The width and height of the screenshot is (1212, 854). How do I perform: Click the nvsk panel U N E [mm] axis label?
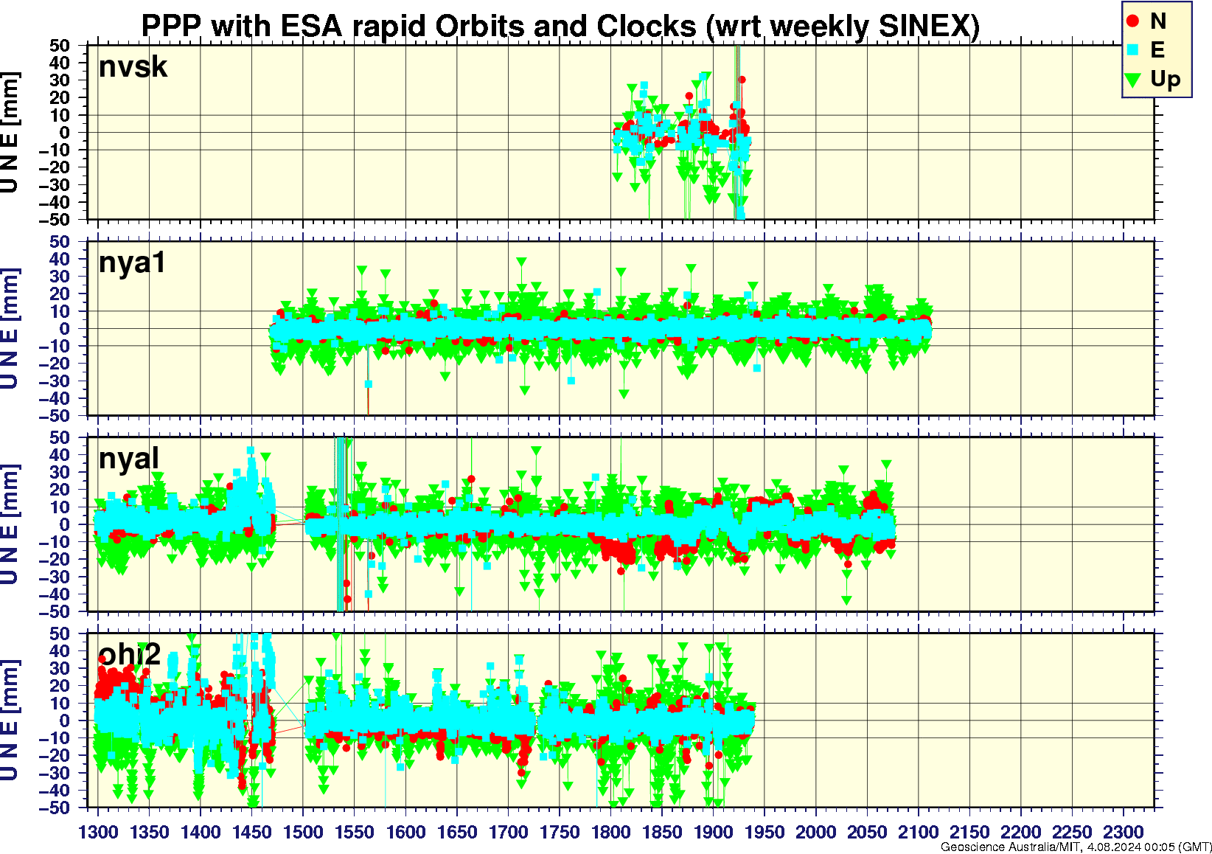tap(9, 133)
